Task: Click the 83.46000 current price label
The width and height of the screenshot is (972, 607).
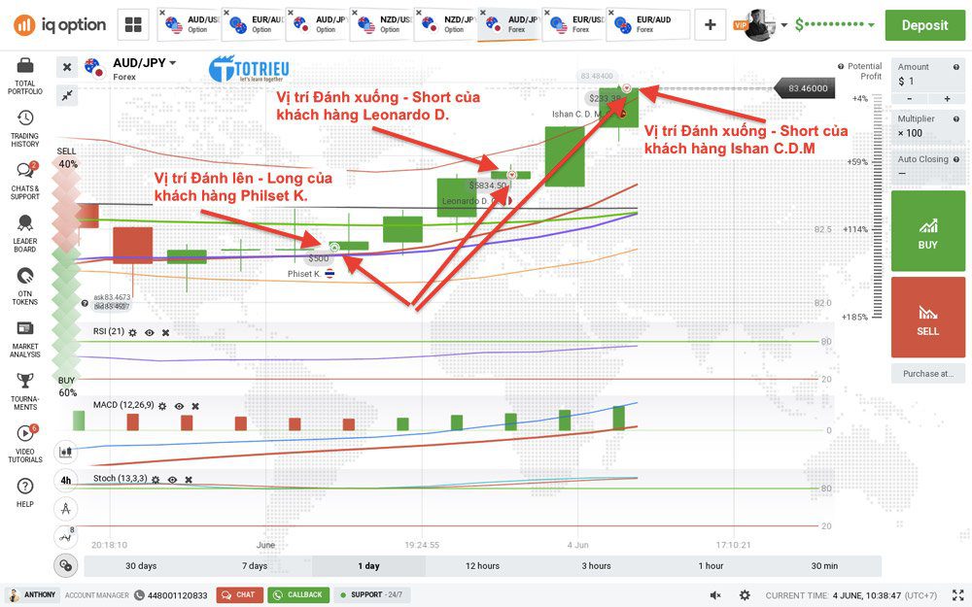Action: (x=805, y=88)
